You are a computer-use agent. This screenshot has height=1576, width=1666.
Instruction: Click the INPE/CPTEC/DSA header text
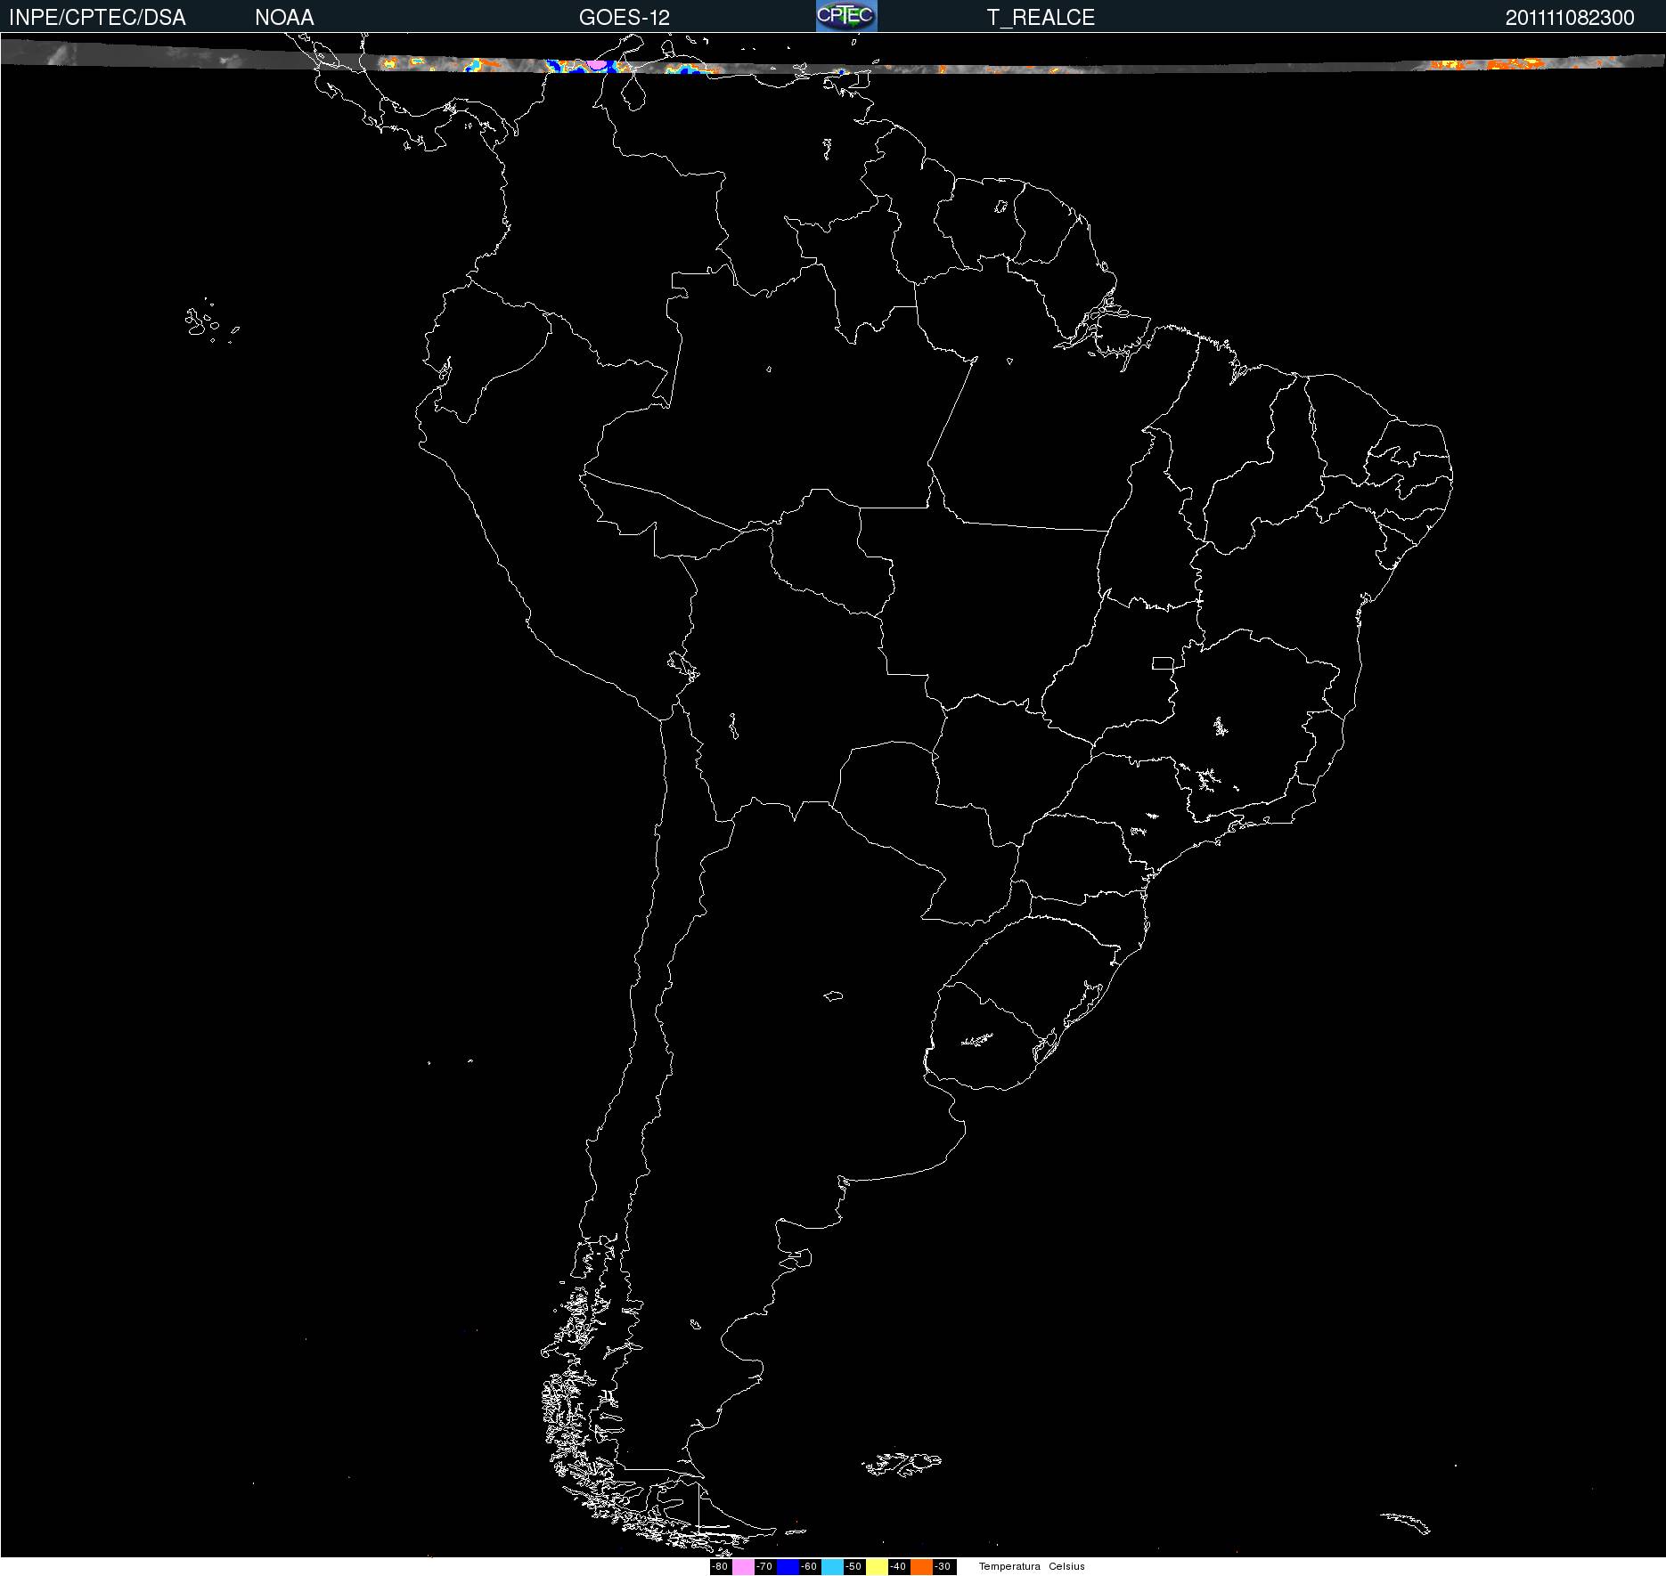pos(97,18)
